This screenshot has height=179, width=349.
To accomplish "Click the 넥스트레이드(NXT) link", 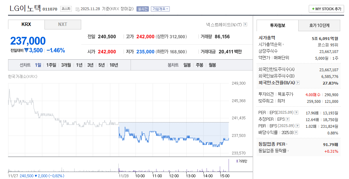I will [224, 25].
